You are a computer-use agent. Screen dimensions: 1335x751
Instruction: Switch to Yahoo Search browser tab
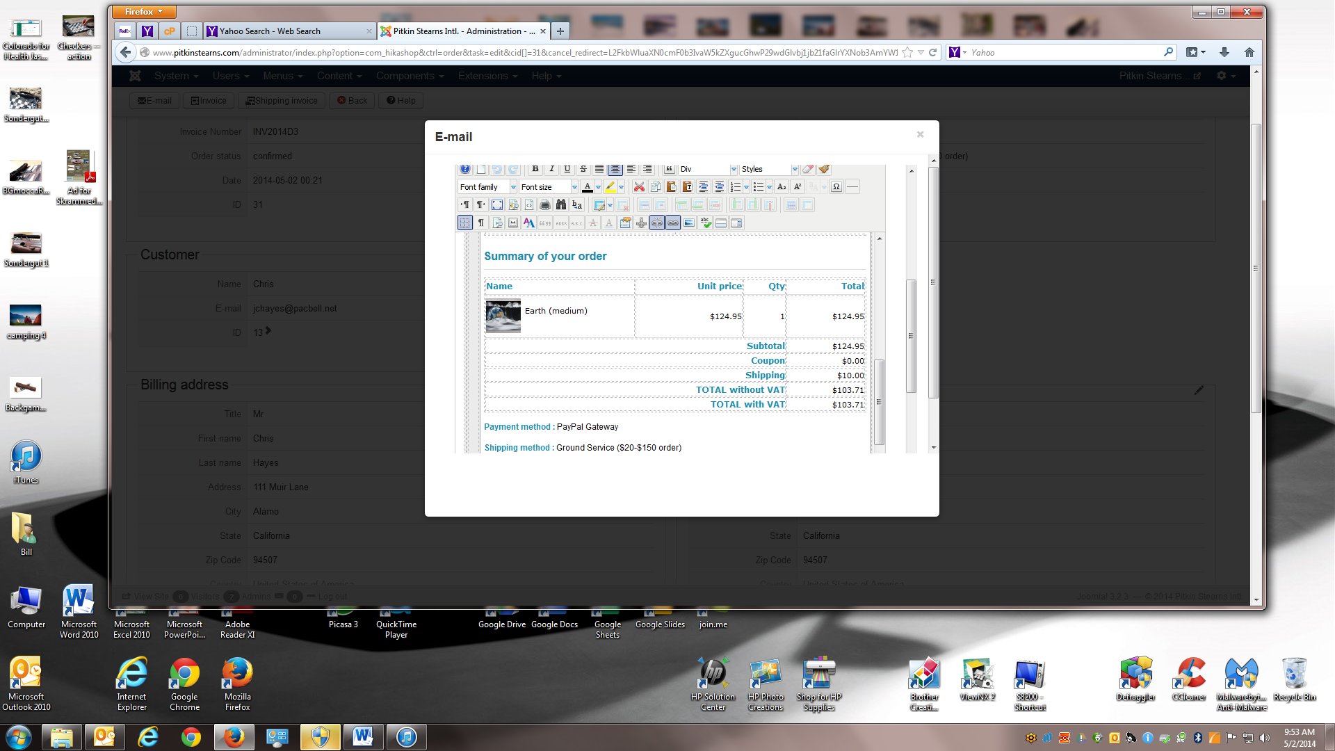click(x=289, y=31)
